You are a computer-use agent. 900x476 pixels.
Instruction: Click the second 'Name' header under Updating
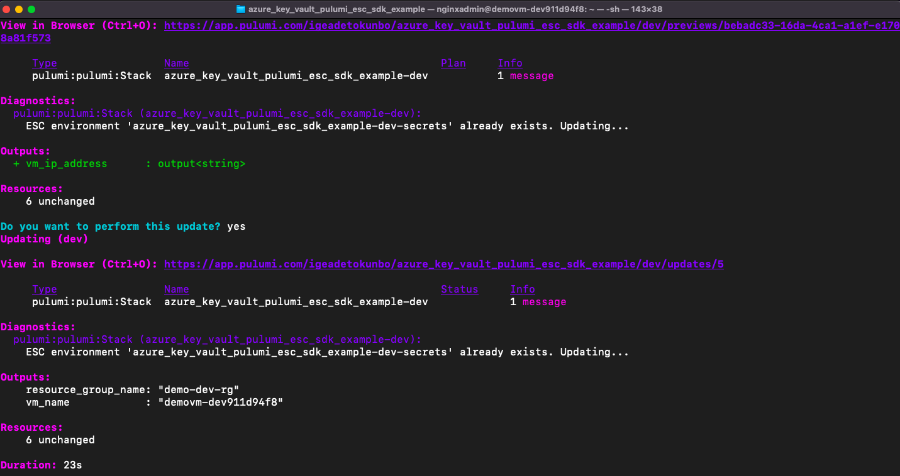[177, 289]
